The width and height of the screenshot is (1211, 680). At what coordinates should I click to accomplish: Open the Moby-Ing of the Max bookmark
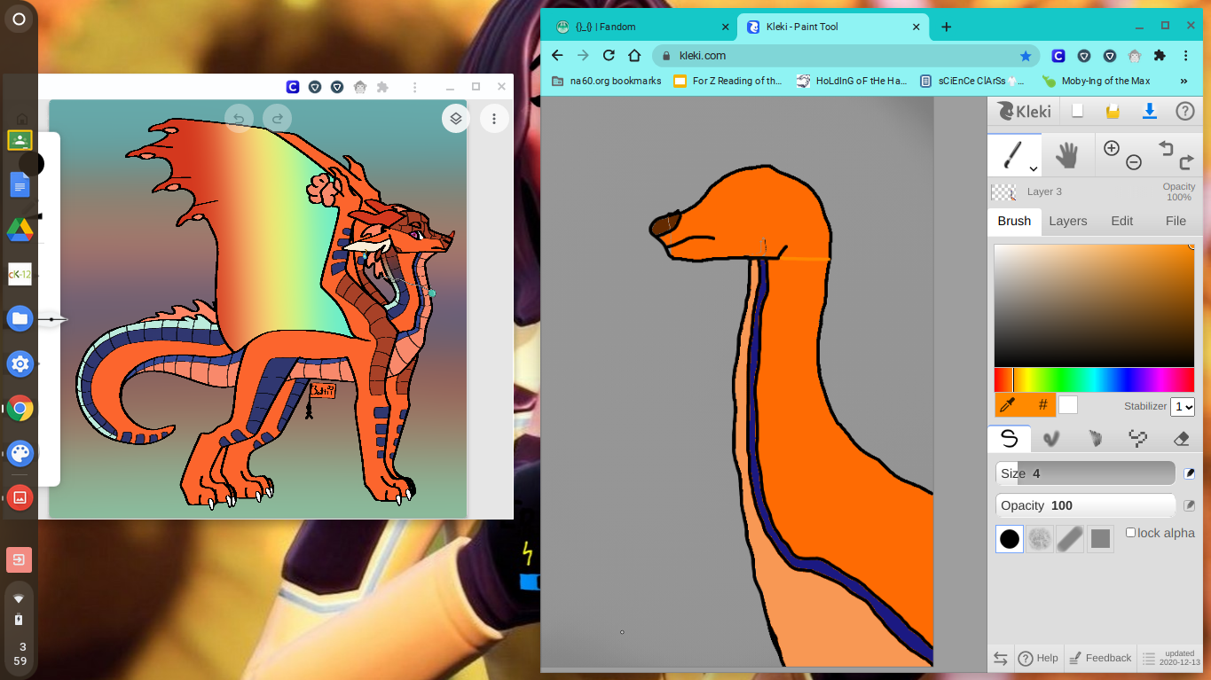pos(1097,81)
